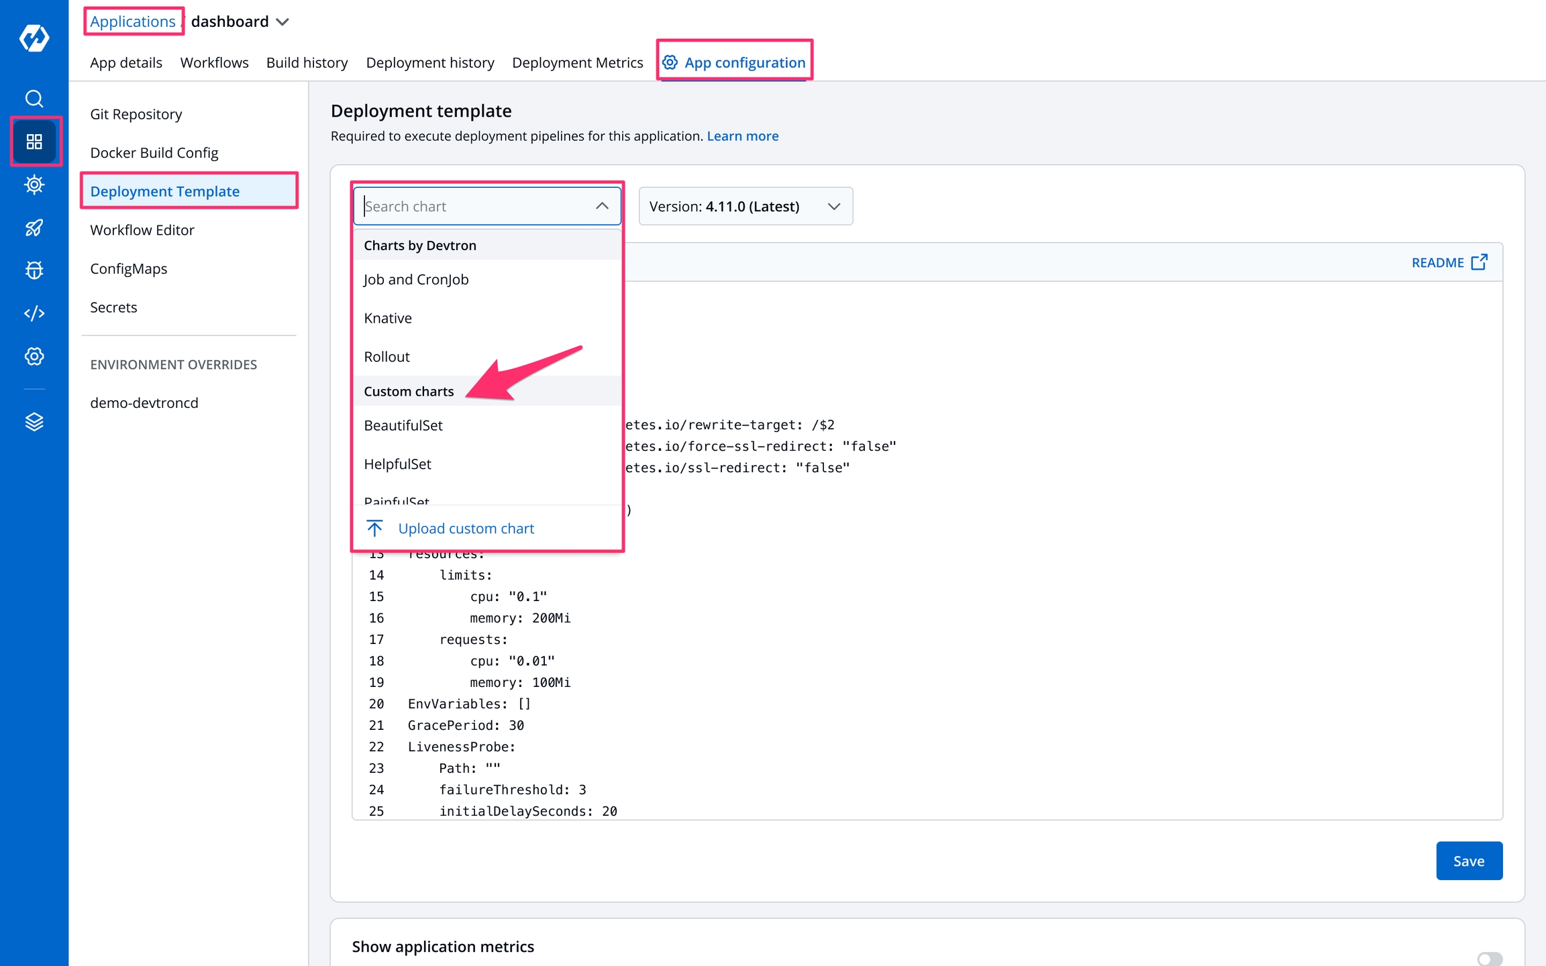Click the Save button

1468,861
